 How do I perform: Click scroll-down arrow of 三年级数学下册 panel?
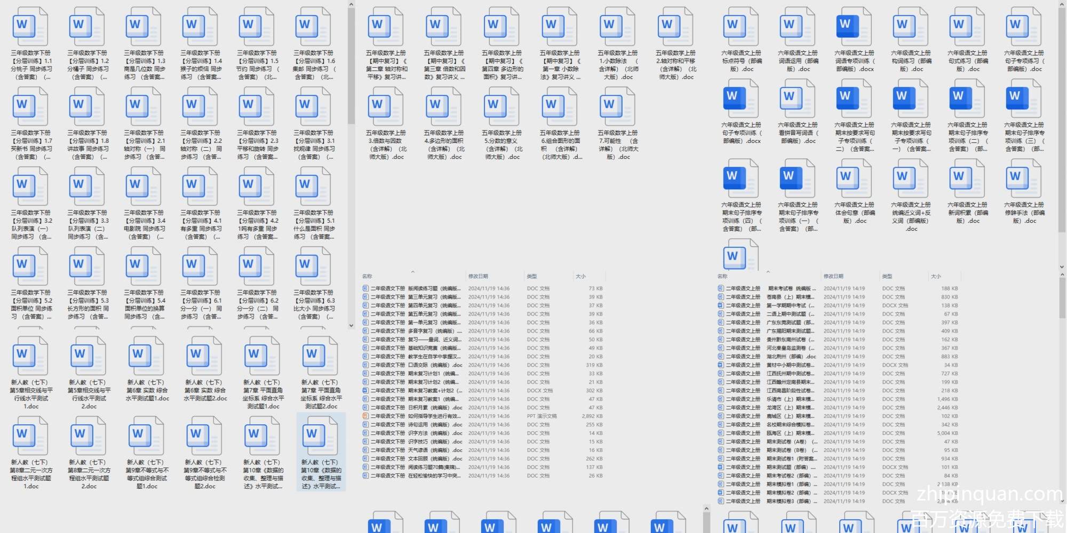[x=351, y=325]
